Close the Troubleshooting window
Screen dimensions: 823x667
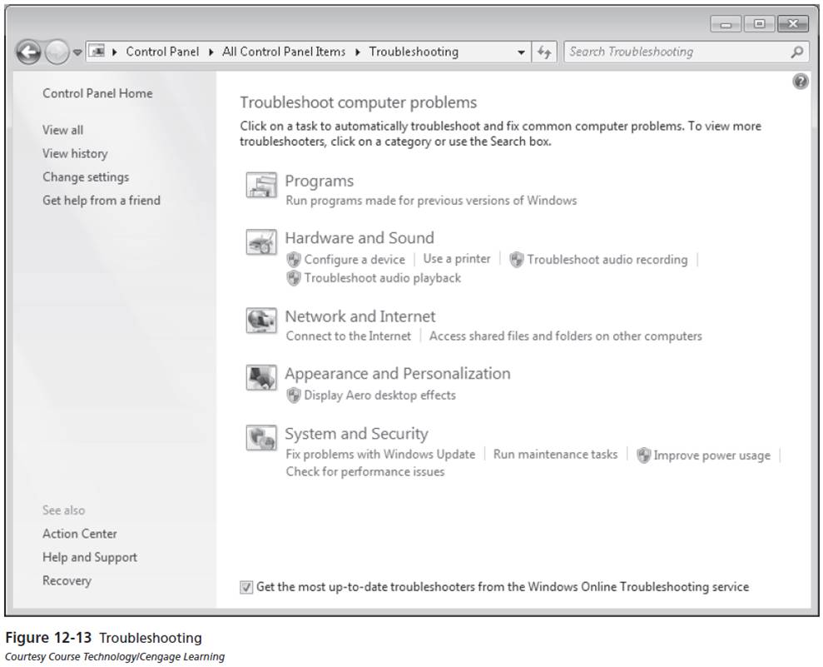point(792,24)
